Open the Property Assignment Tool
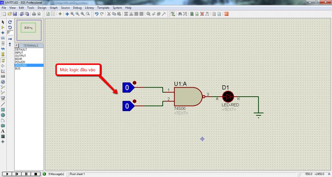332x177 pixels. coord(185,14)
